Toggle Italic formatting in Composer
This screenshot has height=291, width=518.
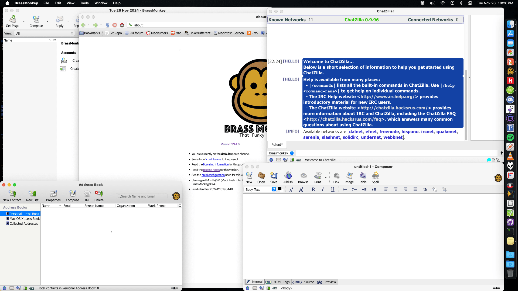323,189
